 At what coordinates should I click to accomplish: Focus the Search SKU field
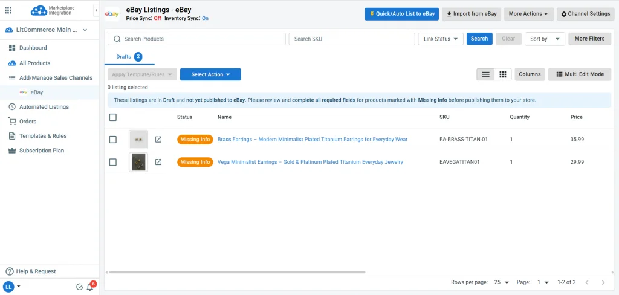pyautogui.click(x=352, y=39)
